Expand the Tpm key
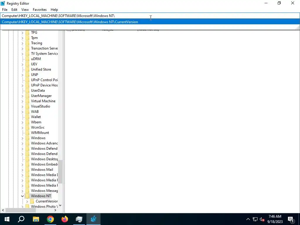 (22, 38)
